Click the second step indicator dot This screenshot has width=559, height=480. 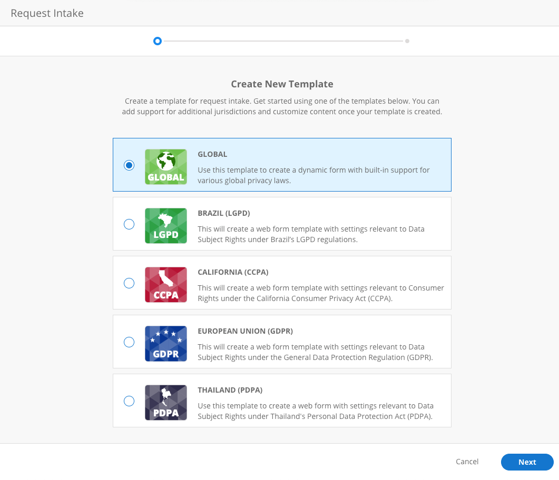point(407,41)
